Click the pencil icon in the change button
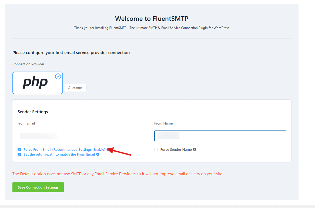 tap(70, 88)
